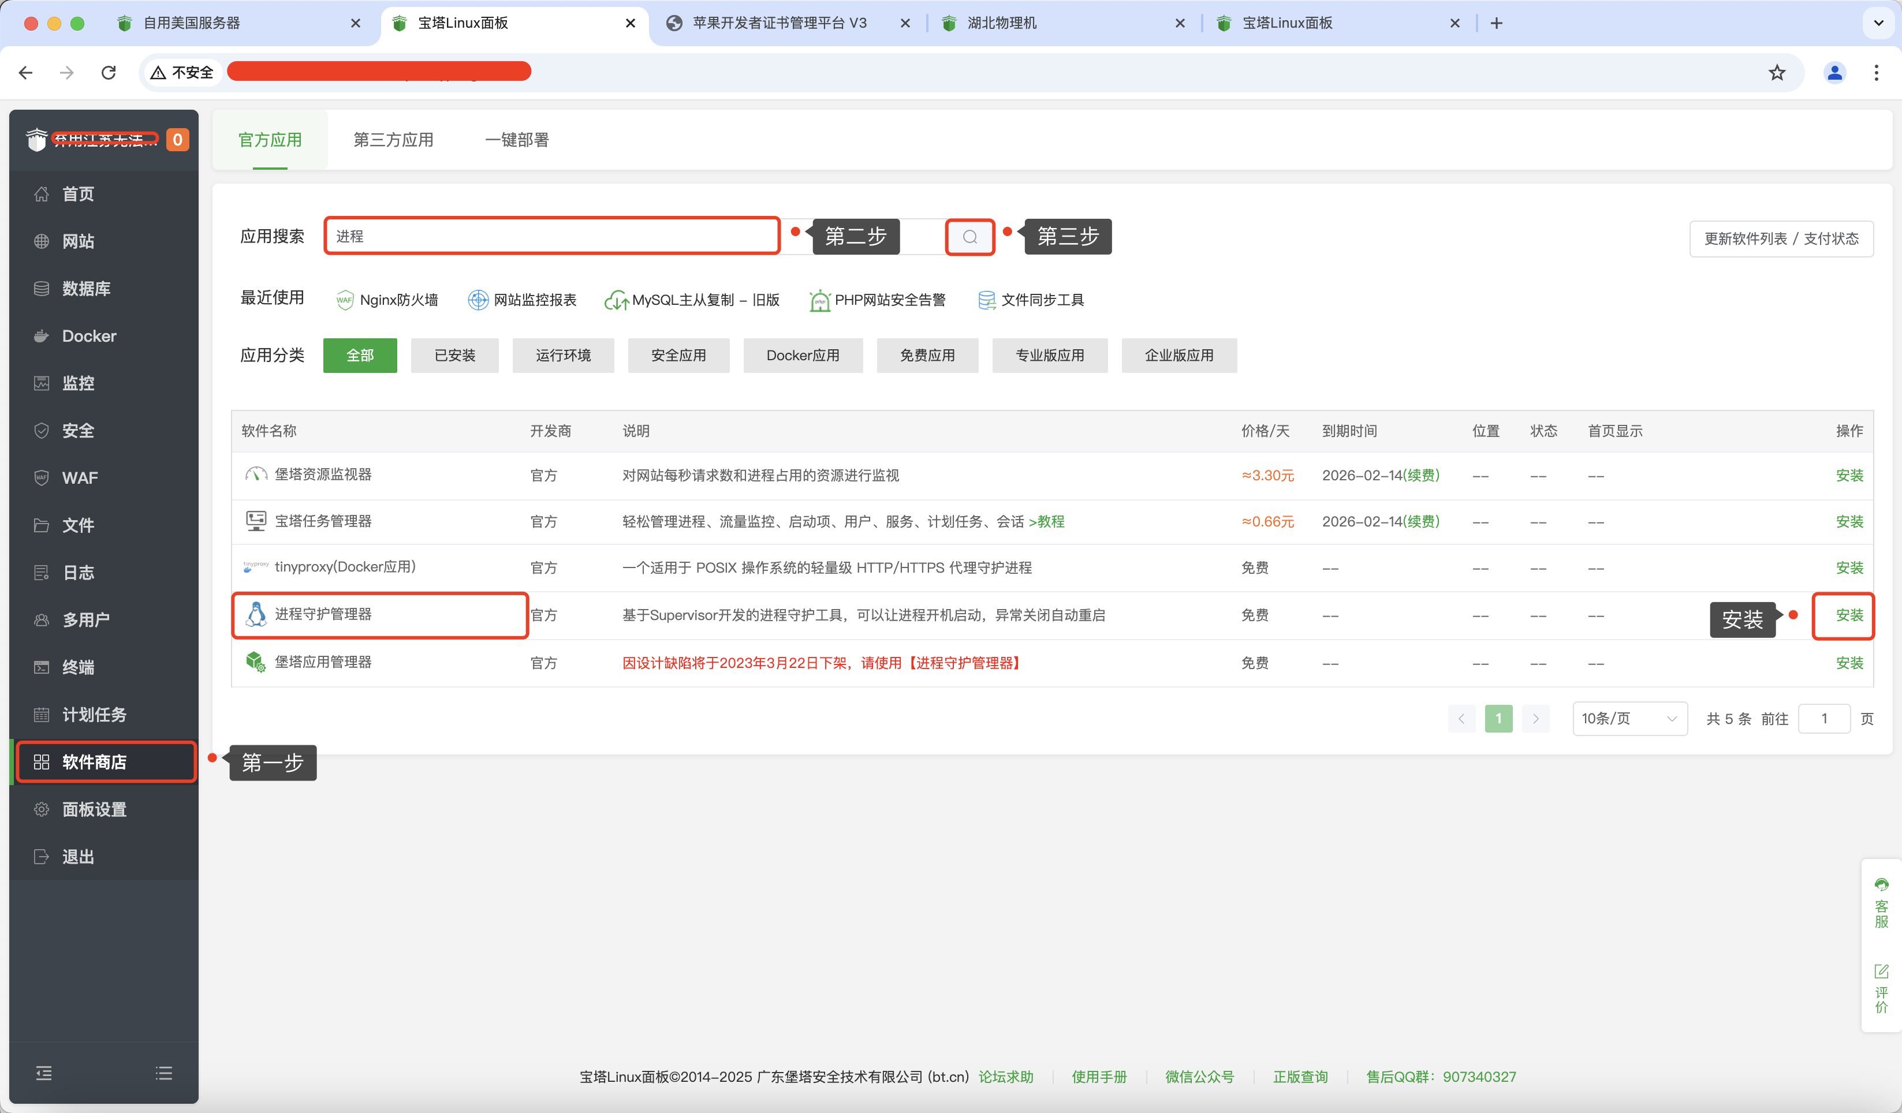
Task: Install tinyproxy(Docker应用) via 安装 link
Action: pos(1849,567)
